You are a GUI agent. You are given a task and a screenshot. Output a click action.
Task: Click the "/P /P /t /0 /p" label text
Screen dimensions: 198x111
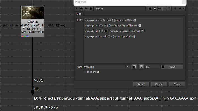pyautogui.click(x=46, y=107)
